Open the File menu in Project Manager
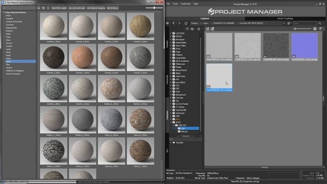Screen dimensions: 327x184 click(x=168, y=4)
